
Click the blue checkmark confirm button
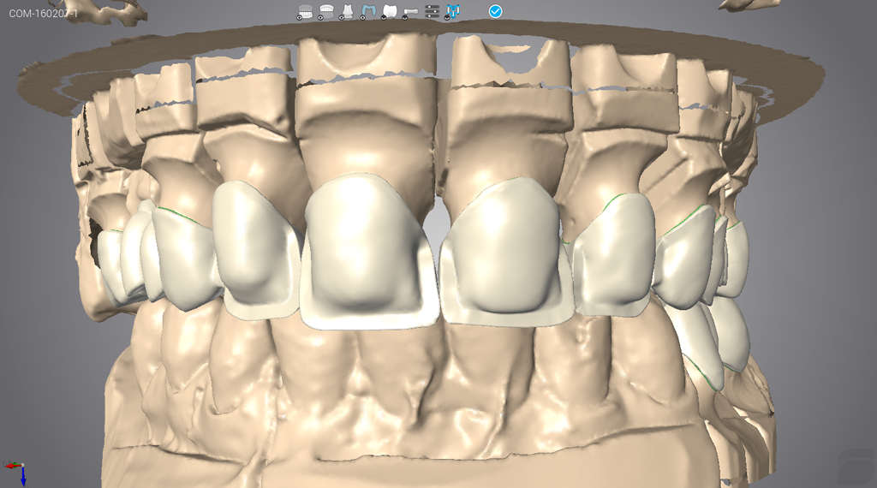(496, 11)
